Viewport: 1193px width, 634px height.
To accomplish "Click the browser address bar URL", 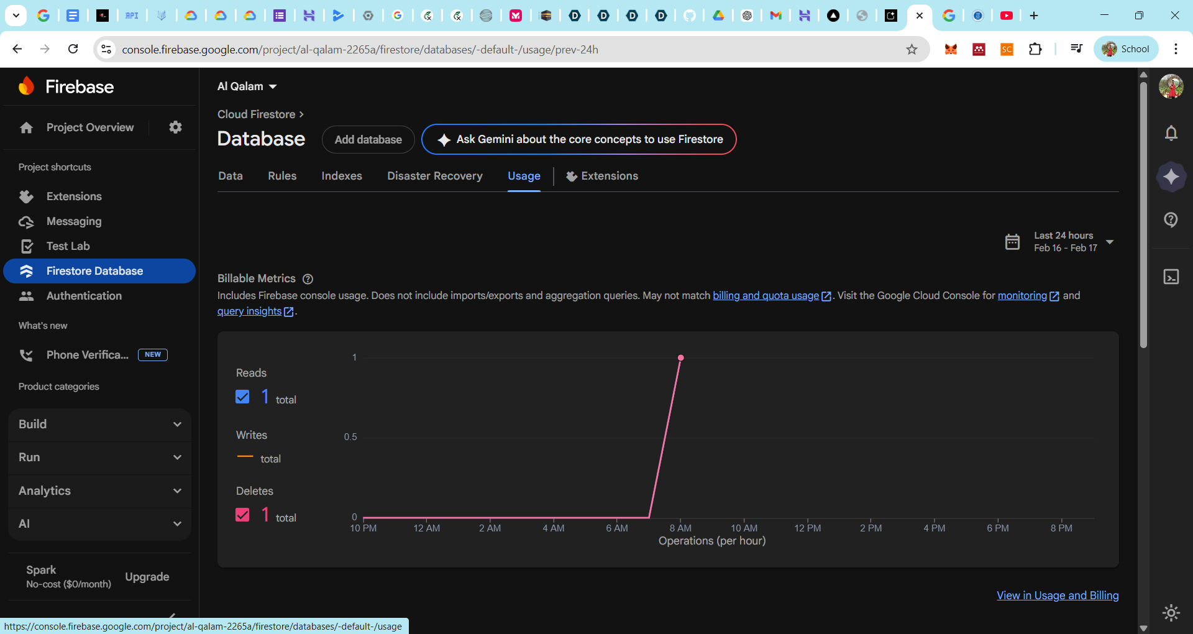I will point(360,49).
